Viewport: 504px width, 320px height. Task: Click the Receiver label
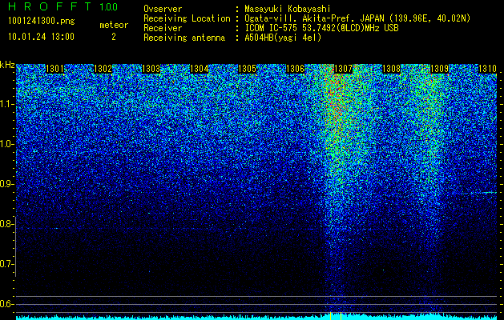pyautogui.click(x=163, y=28)
